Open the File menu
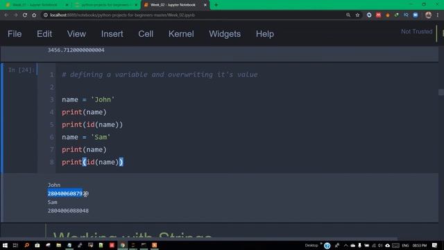Screen dimensions: 444x250 pyautogui.click(x=15, y=34)
